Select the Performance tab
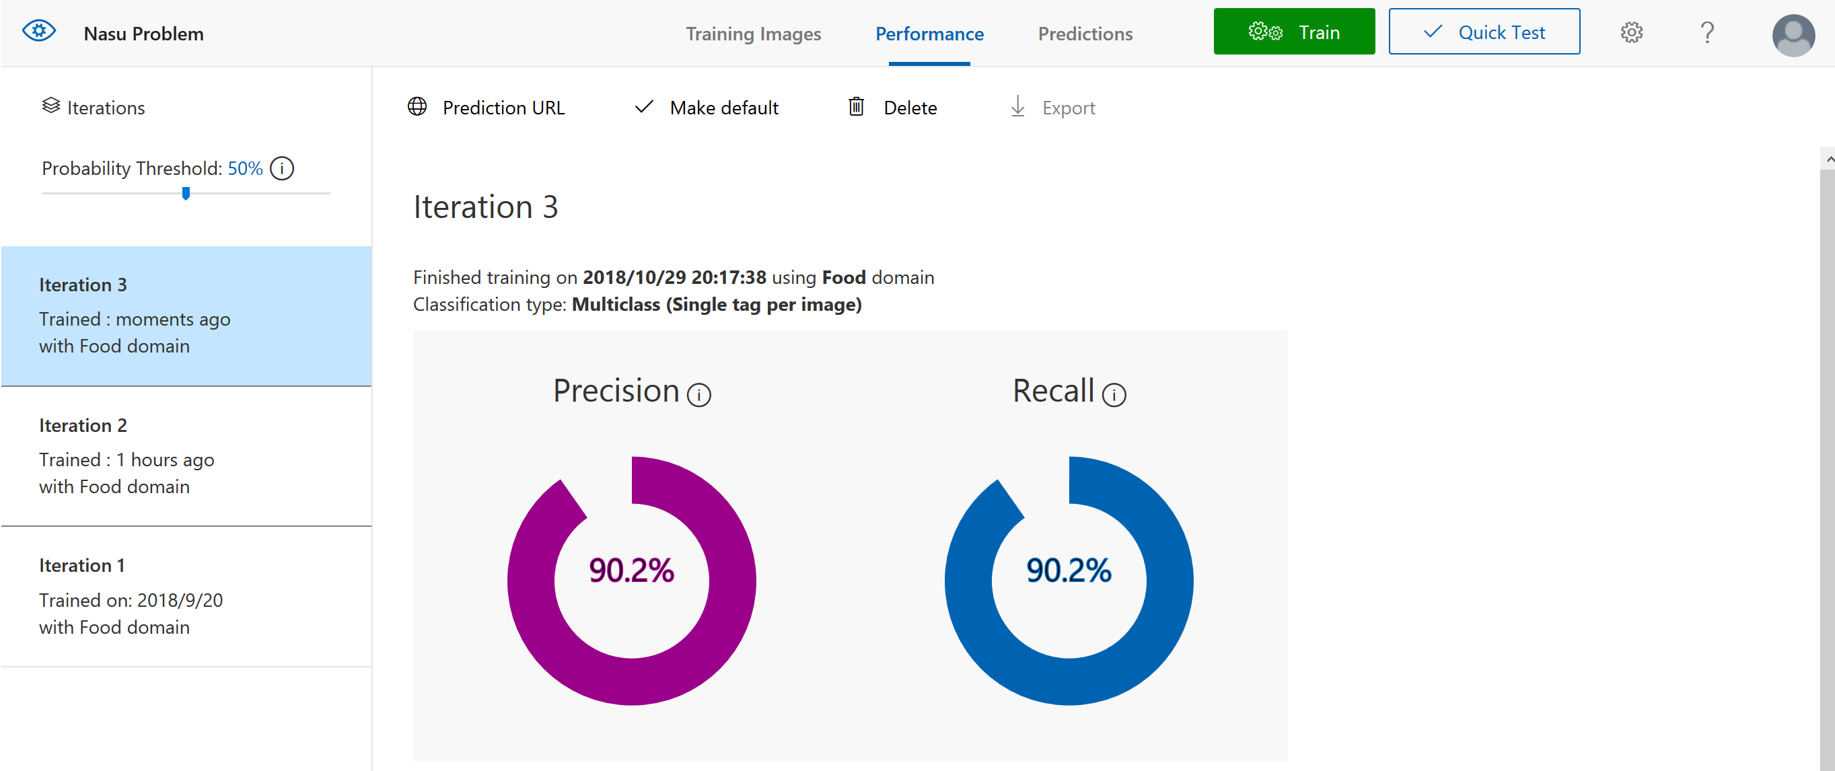 coord(929,34)
